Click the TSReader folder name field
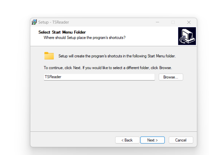This screenshot has height=155, width=209. [x=99, y=77]
